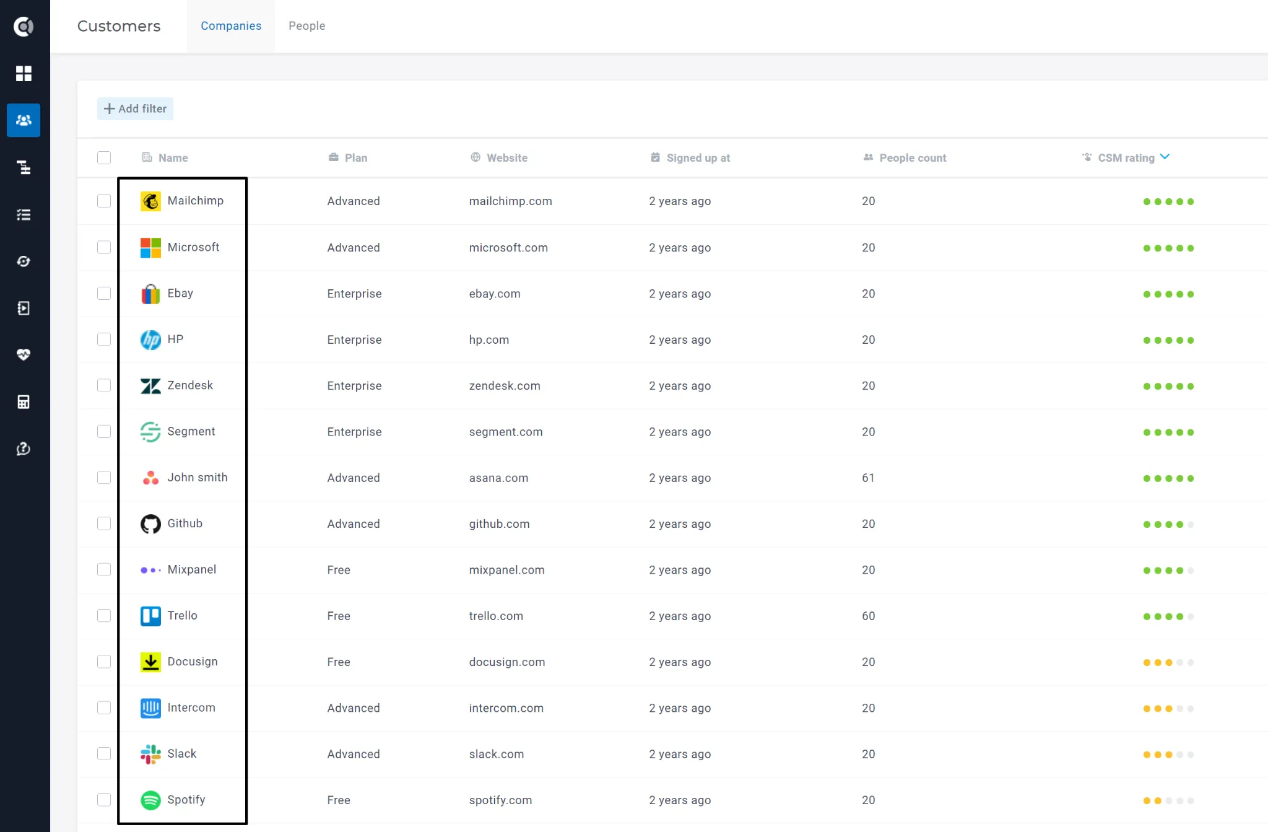Sort by the Signed up at header
Screen dimensions: 1268x832
point(690,158)
